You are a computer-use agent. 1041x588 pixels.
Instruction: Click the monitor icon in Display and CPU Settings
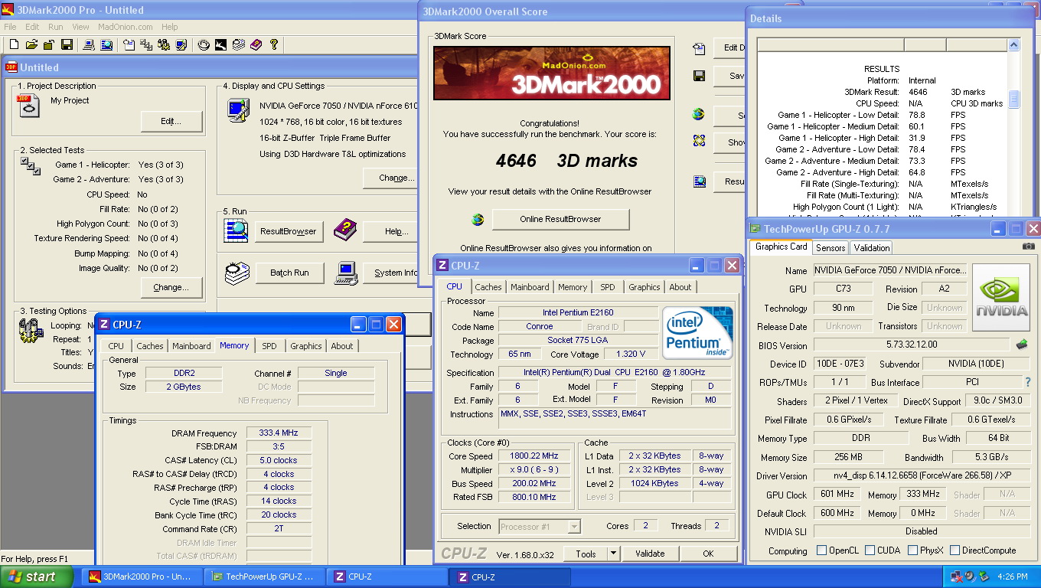[x=237, y=111]
